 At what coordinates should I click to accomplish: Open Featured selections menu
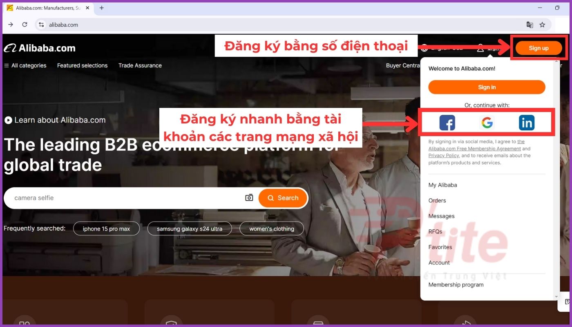coord(82,65)
